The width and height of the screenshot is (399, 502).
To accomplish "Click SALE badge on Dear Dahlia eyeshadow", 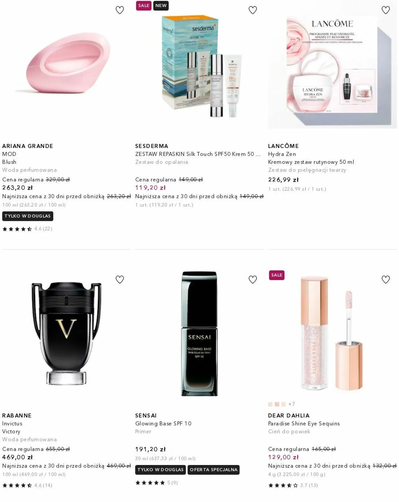I will [277, 275].
